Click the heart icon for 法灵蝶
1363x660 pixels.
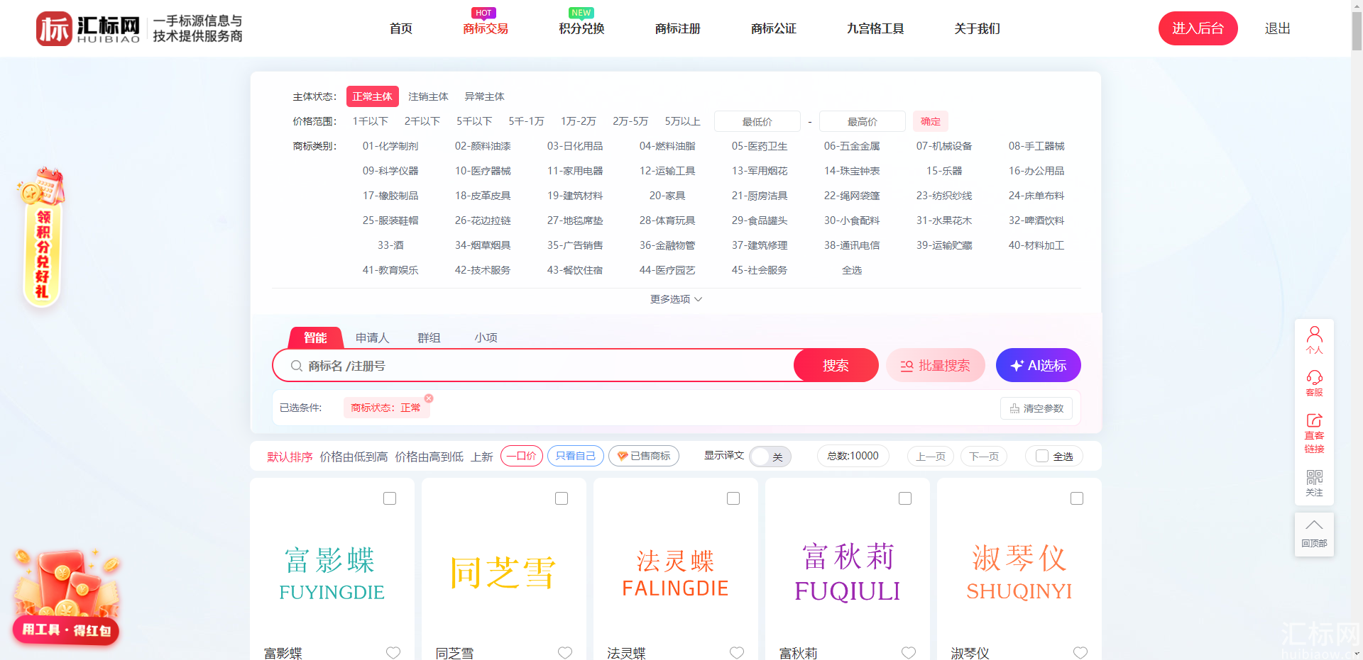737,652
